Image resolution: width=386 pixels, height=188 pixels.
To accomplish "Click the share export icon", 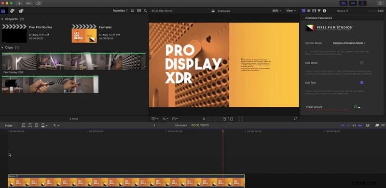I will (381, 3).
